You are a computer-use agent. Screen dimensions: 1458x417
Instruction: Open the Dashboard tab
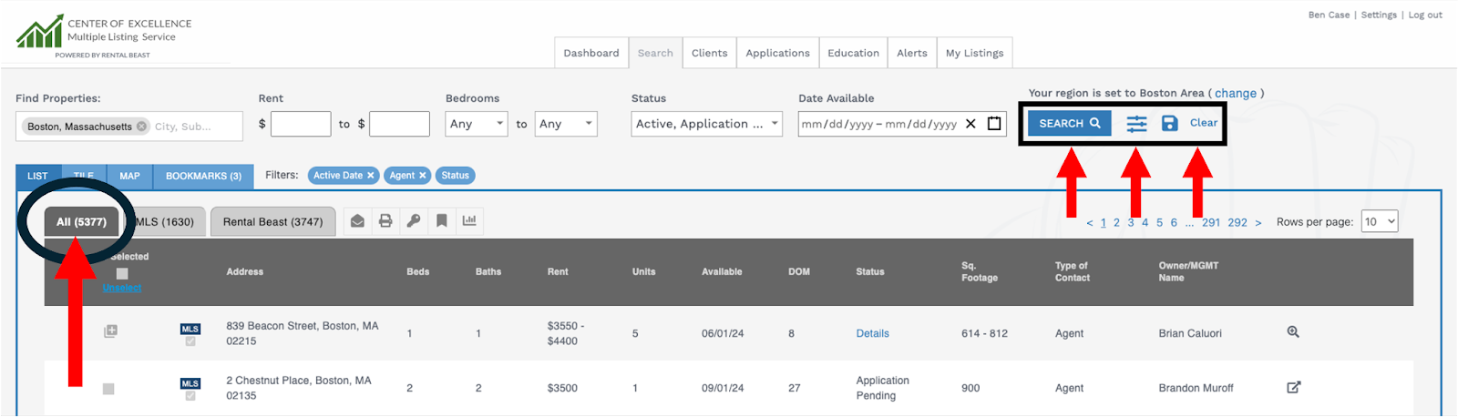591,53
